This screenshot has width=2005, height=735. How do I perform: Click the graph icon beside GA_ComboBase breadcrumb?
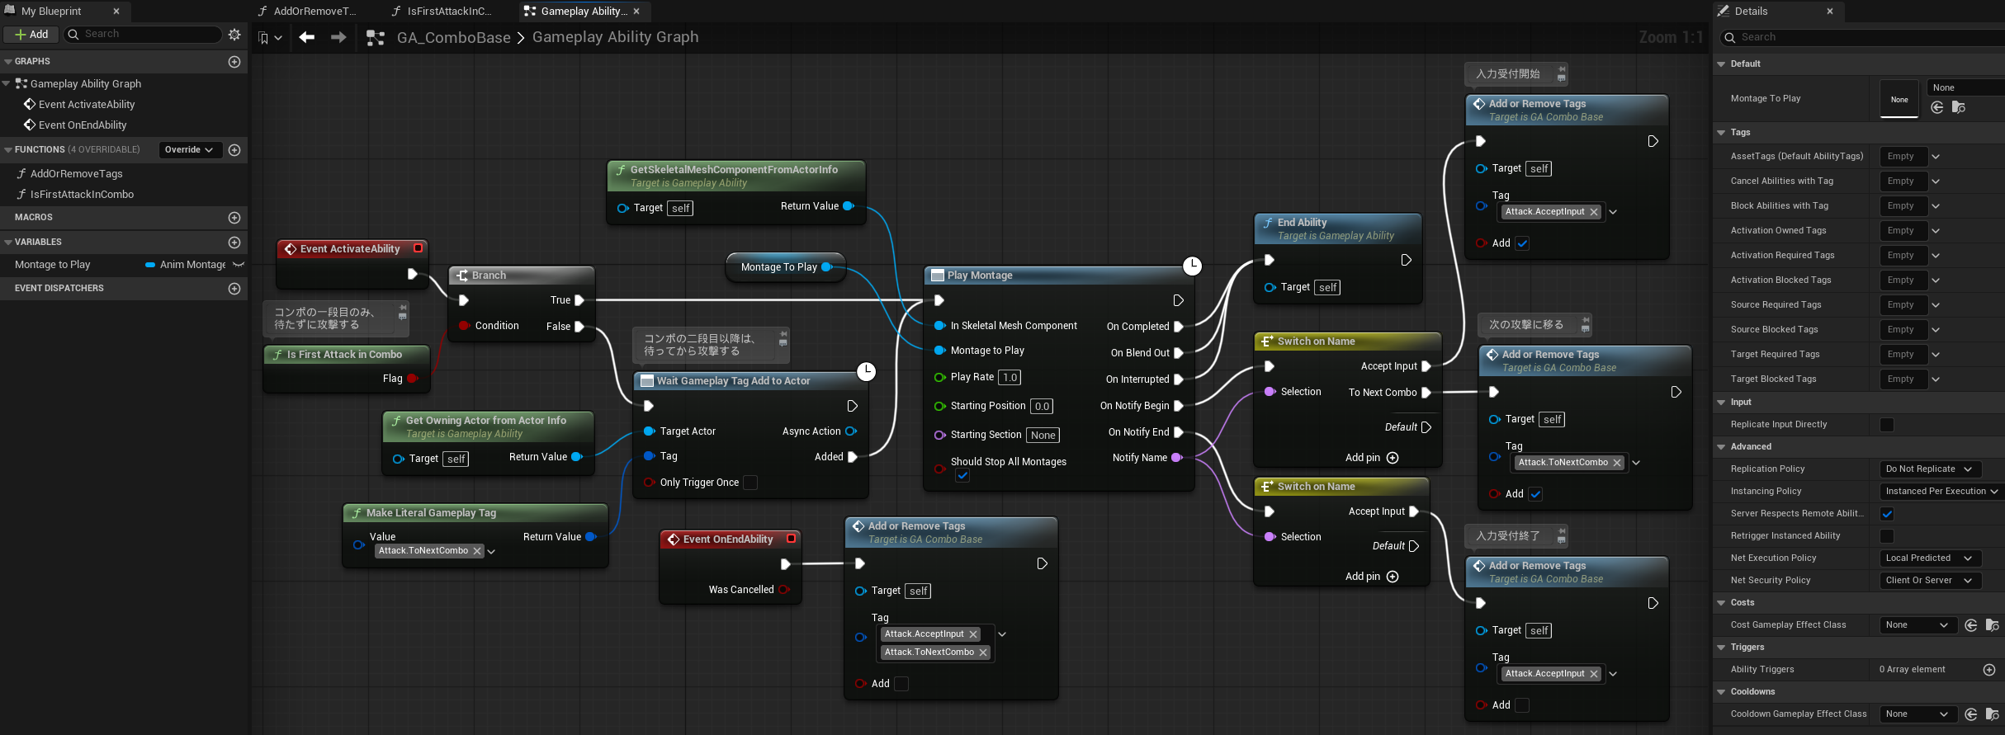coord(376,38)
